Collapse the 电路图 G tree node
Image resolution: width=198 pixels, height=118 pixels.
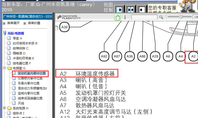pyautogui.click(x=4, y=68)
